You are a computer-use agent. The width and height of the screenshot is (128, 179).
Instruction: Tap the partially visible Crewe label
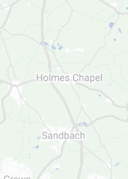point(17,177)
